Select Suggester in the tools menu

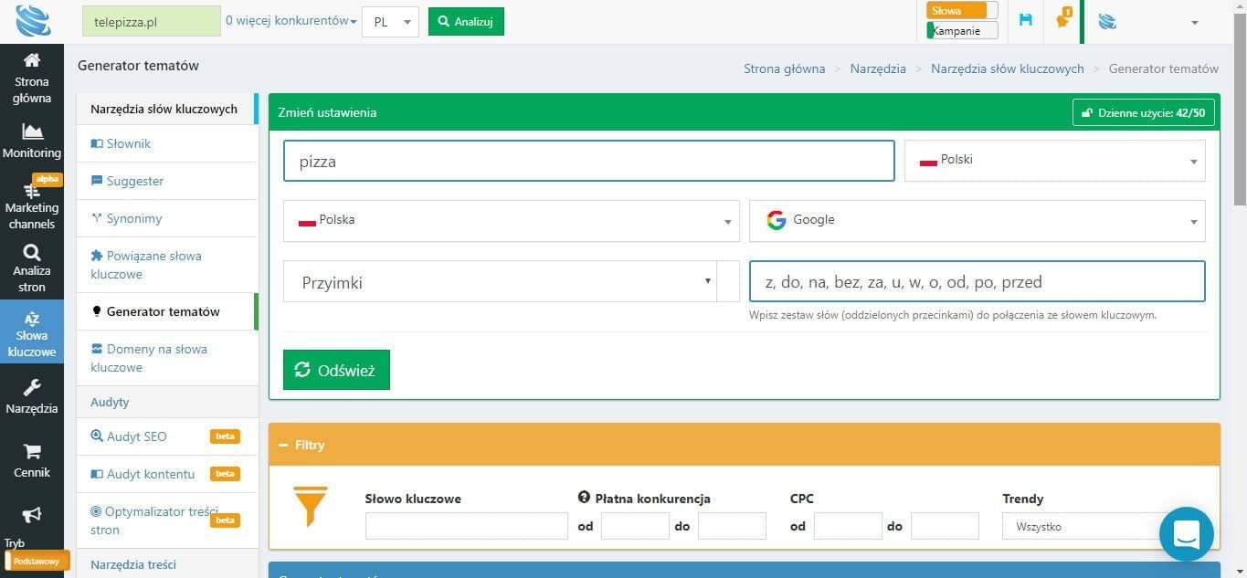pyautogui.click(x=134, y=181)
